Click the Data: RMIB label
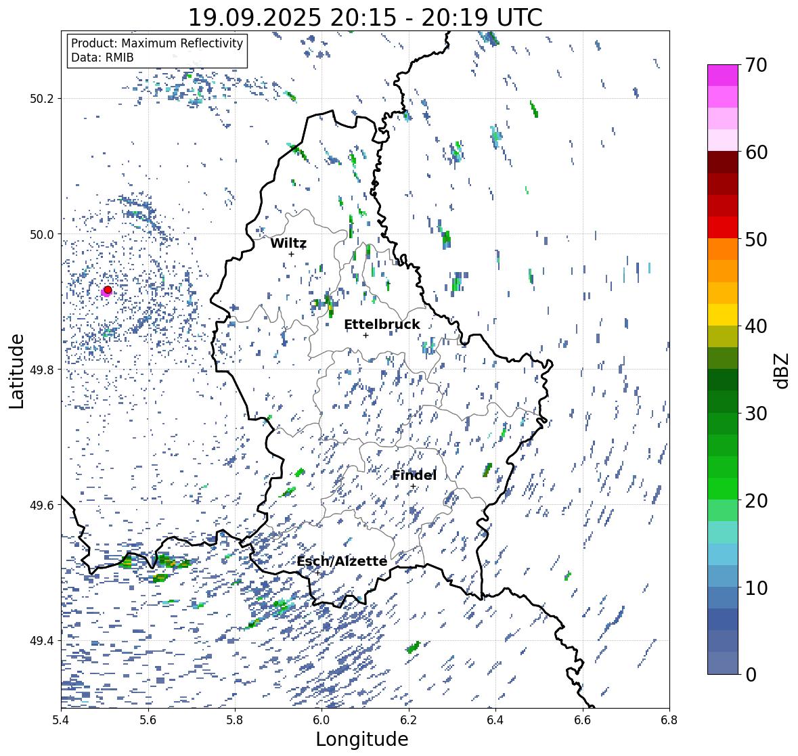 click(102, 58)
